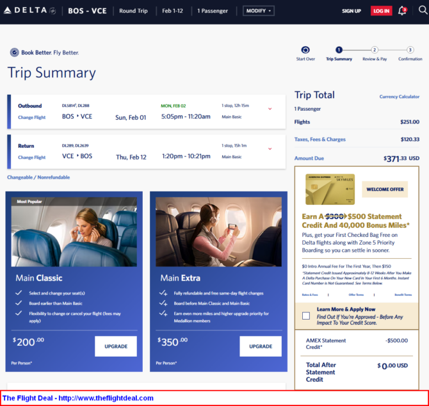This screenshot has width=429, height=406.
Task: Click the Trip Summary step 1 circle
Action: point(339,50)
